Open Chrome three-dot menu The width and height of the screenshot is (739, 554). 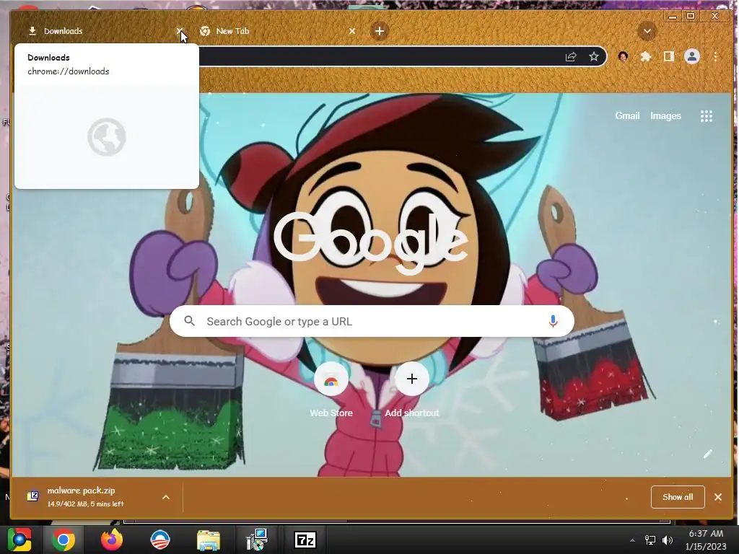tap(715, 56)
